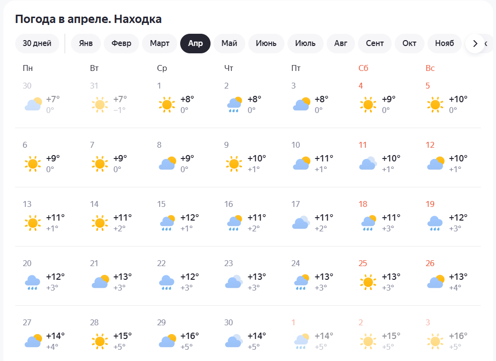Click the sunny icon on April 28
Screen dimensions: 496x361
pos(100,340)
